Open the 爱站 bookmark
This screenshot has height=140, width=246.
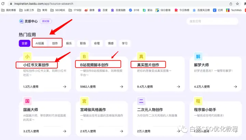148,10
